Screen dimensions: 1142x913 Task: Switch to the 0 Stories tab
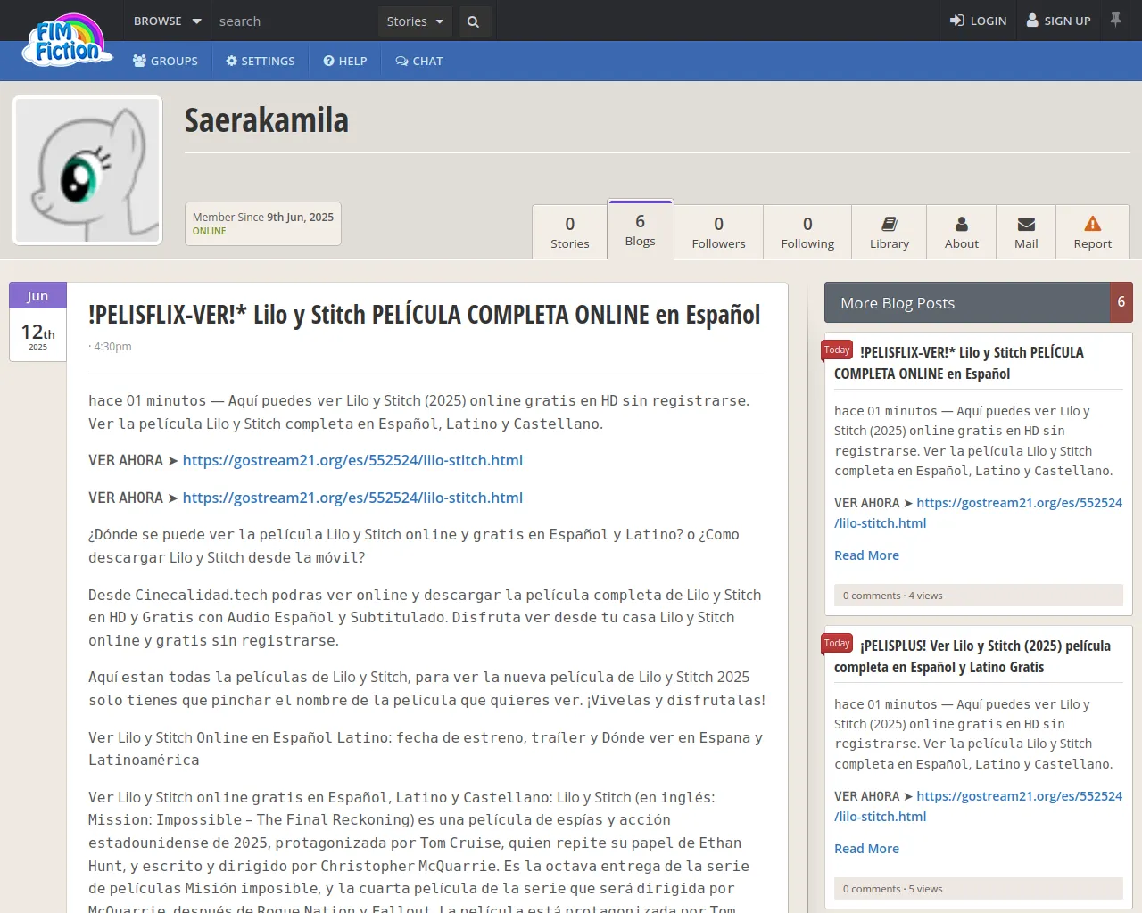pyautogui.click(x=570, y=232)
